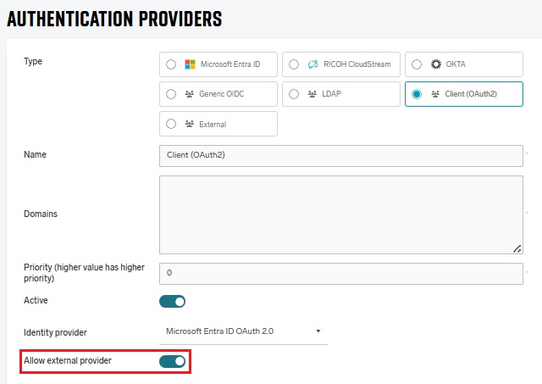Click the External provider people icon

click(x=190, y=124)
